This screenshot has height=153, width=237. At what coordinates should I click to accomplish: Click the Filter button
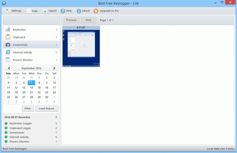(28, 109)
